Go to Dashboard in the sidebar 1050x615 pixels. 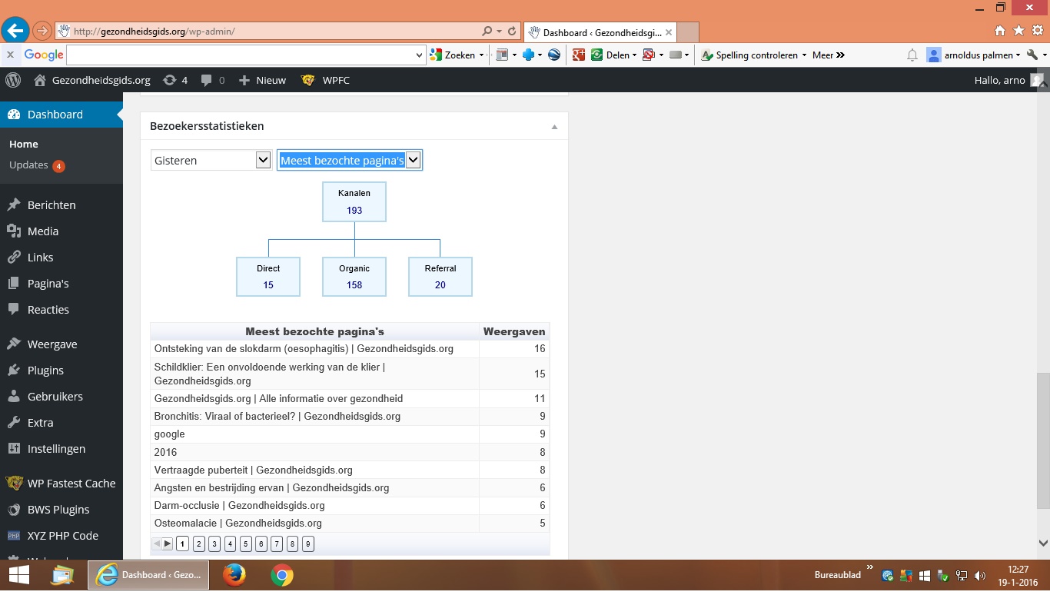[x=61, y=115]
